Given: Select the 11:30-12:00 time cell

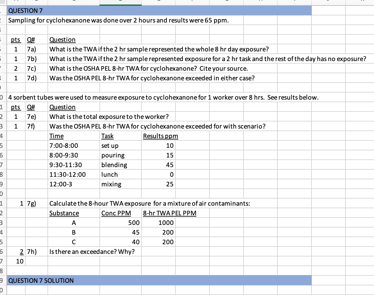Looking at the screenshot, I should 74,174.
